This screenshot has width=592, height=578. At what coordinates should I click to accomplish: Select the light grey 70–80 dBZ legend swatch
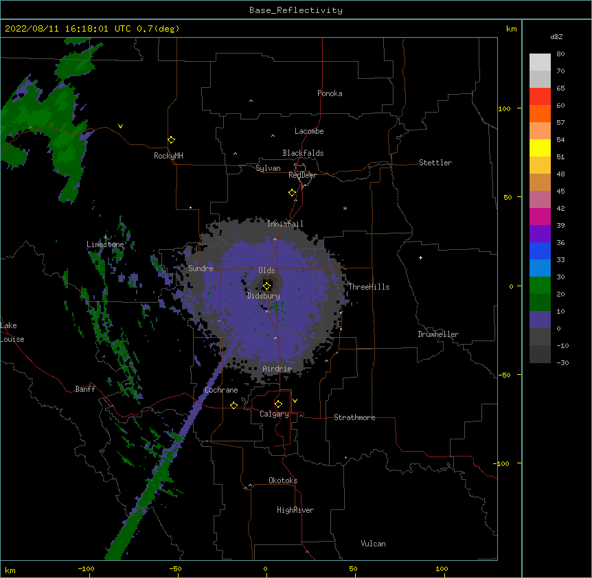tap(540, 62)
